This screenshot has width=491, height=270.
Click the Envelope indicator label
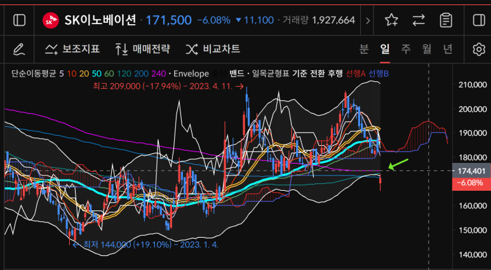191,74
